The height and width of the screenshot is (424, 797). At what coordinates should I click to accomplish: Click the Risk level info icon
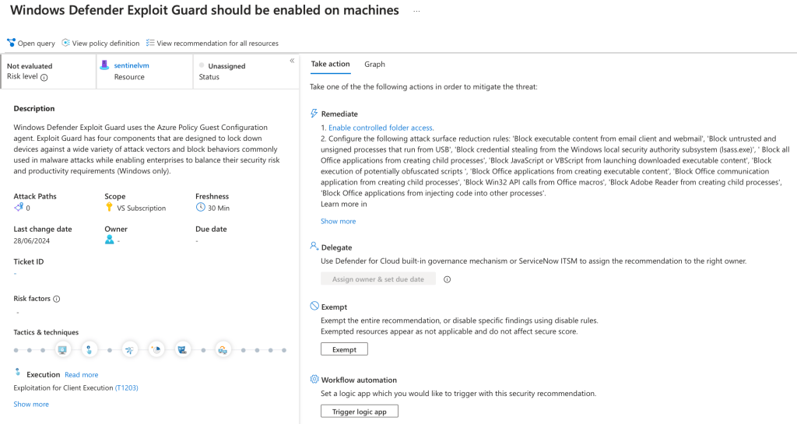point(44,78)
